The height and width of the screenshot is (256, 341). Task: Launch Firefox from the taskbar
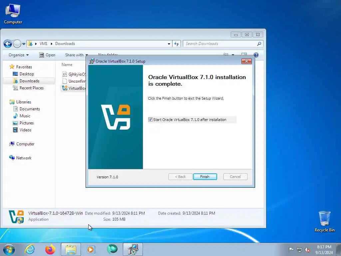tap(50, 249)
